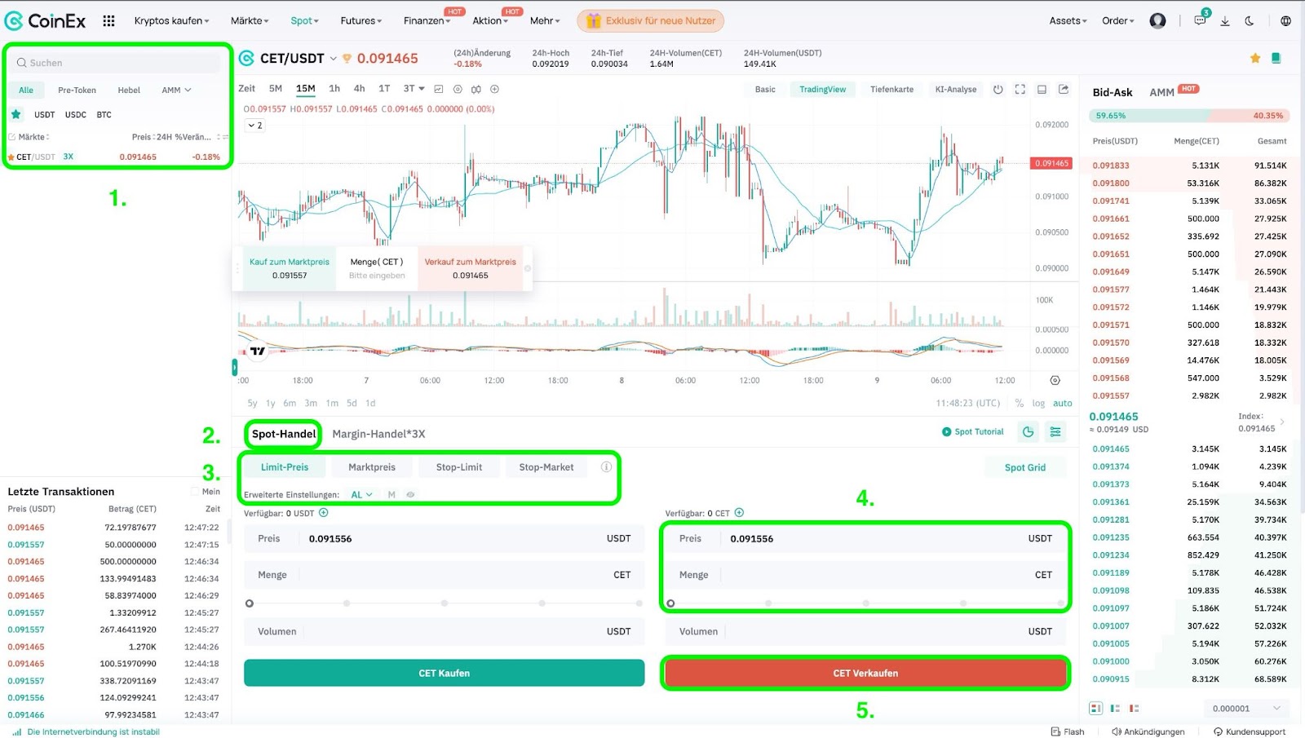The image size is (1305, 738).
Task: Open the Futures dropdown
Action: click(361, 20)
